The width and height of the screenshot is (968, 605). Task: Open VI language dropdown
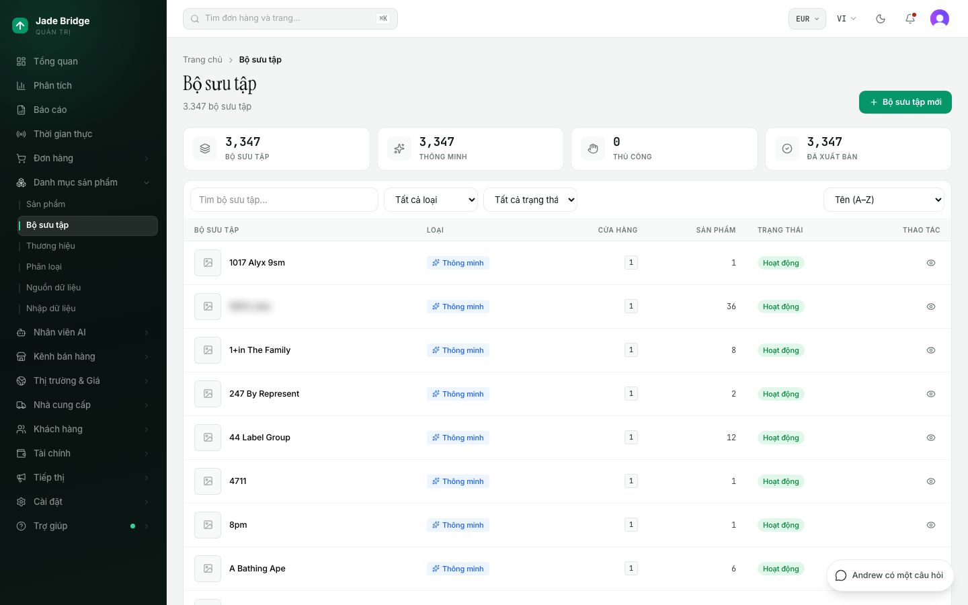click(846, 19)
